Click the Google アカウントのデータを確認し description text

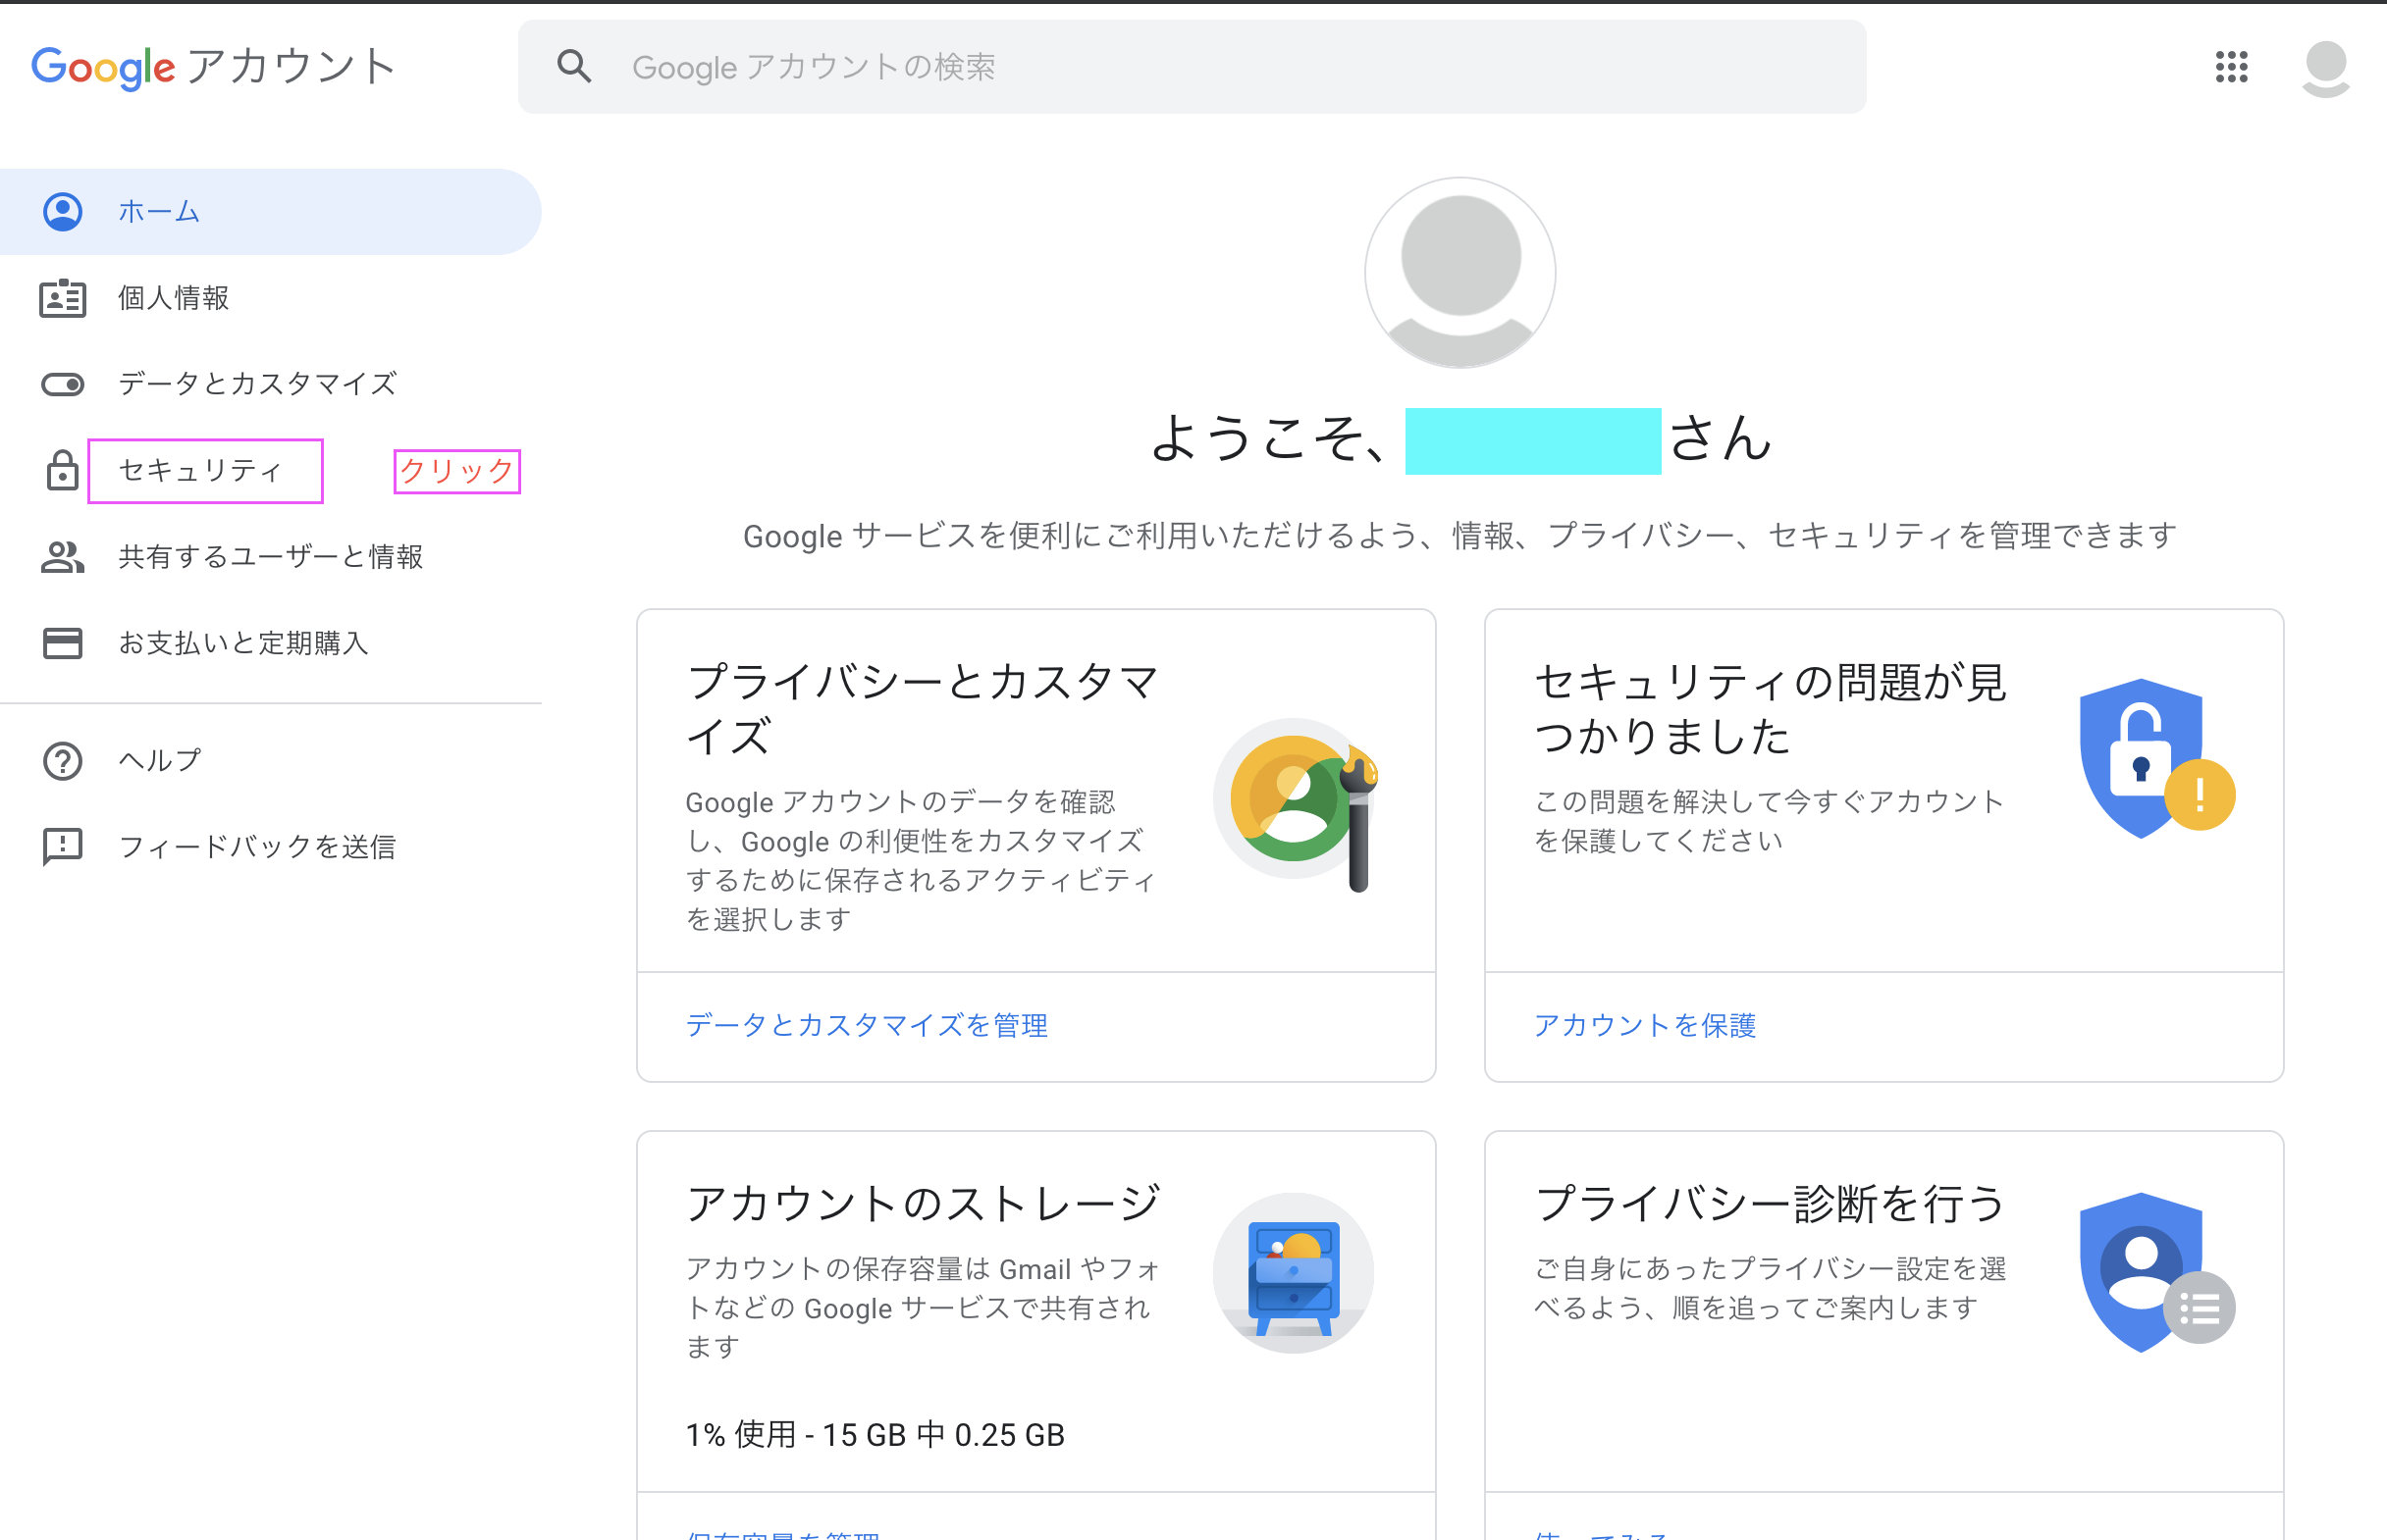(921, 860)
